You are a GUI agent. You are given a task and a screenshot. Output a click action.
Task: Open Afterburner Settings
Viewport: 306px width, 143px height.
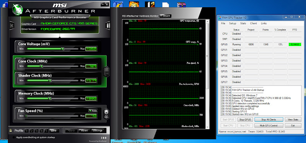(97, 130)
